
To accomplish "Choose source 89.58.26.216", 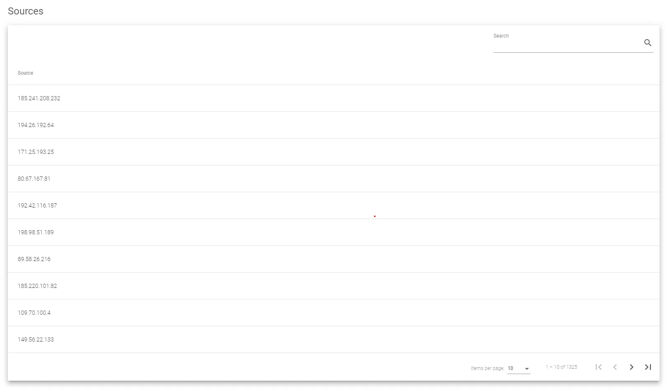I will 34,259.
